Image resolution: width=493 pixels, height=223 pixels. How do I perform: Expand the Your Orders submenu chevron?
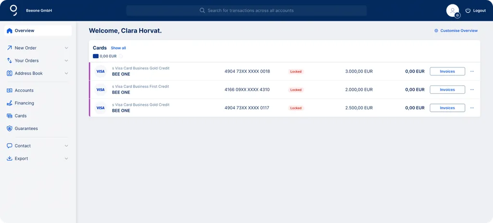tap(66, 61)
